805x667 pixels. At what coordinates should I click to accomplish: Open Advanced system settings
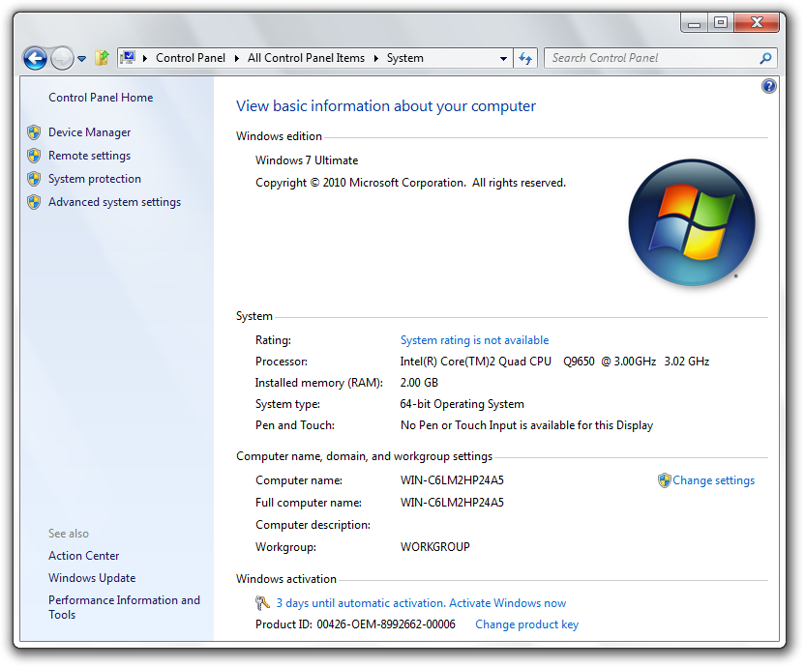tap(114, 202)
